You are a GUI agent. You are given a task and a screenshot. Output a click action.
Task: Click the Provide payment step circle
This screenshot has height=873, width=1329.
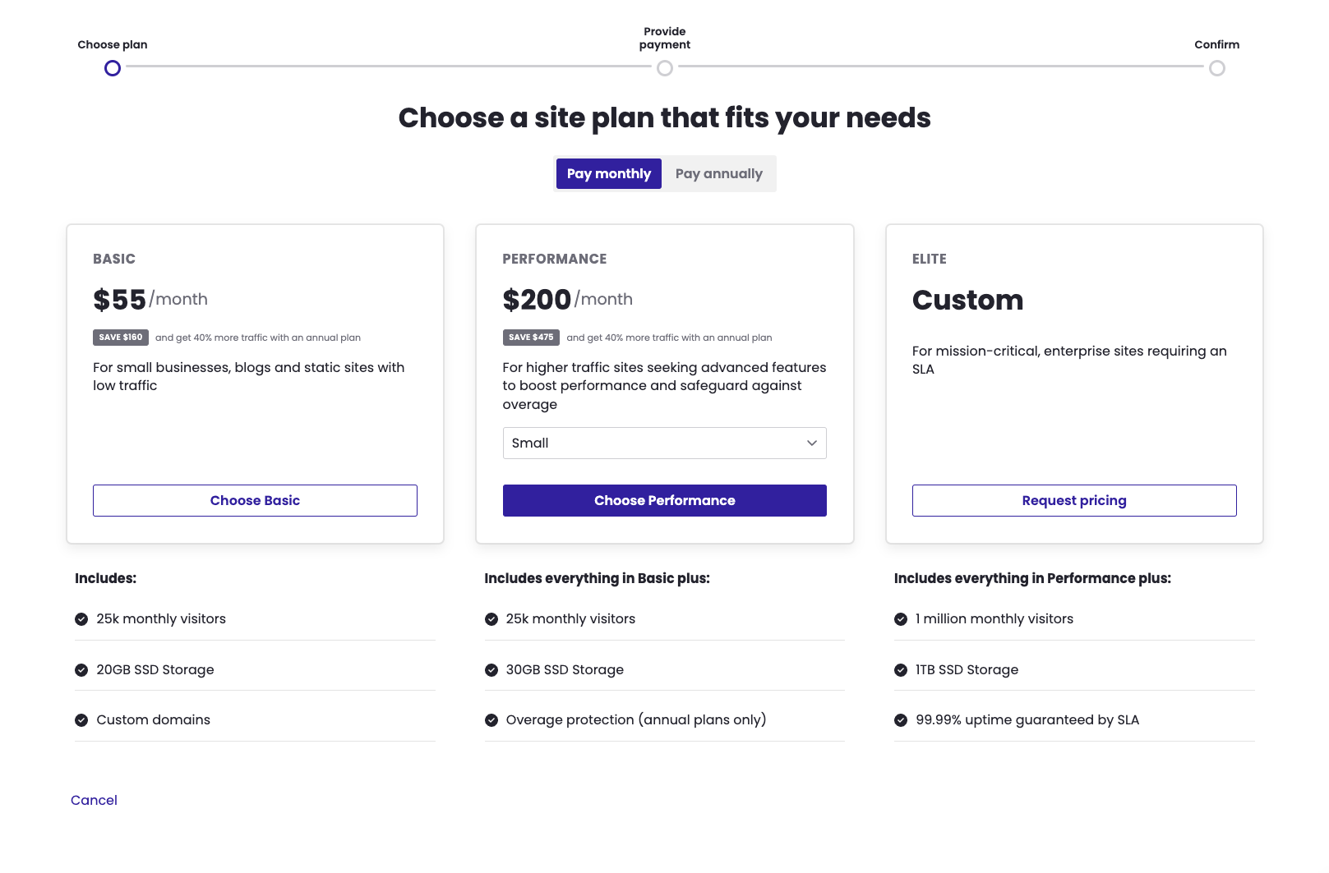point(665,68)
